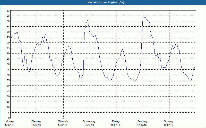The width and height of the screenshot is (206, 128).
Task: Click the 55 value on the y-axis
Action: [x=8, y=59]
